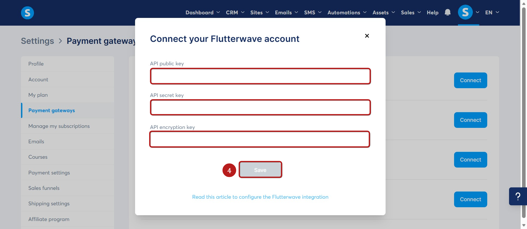The width and height of the screenshot is (527, 229).
Task: Open Sales funnels settings
Action: (67, 188)
